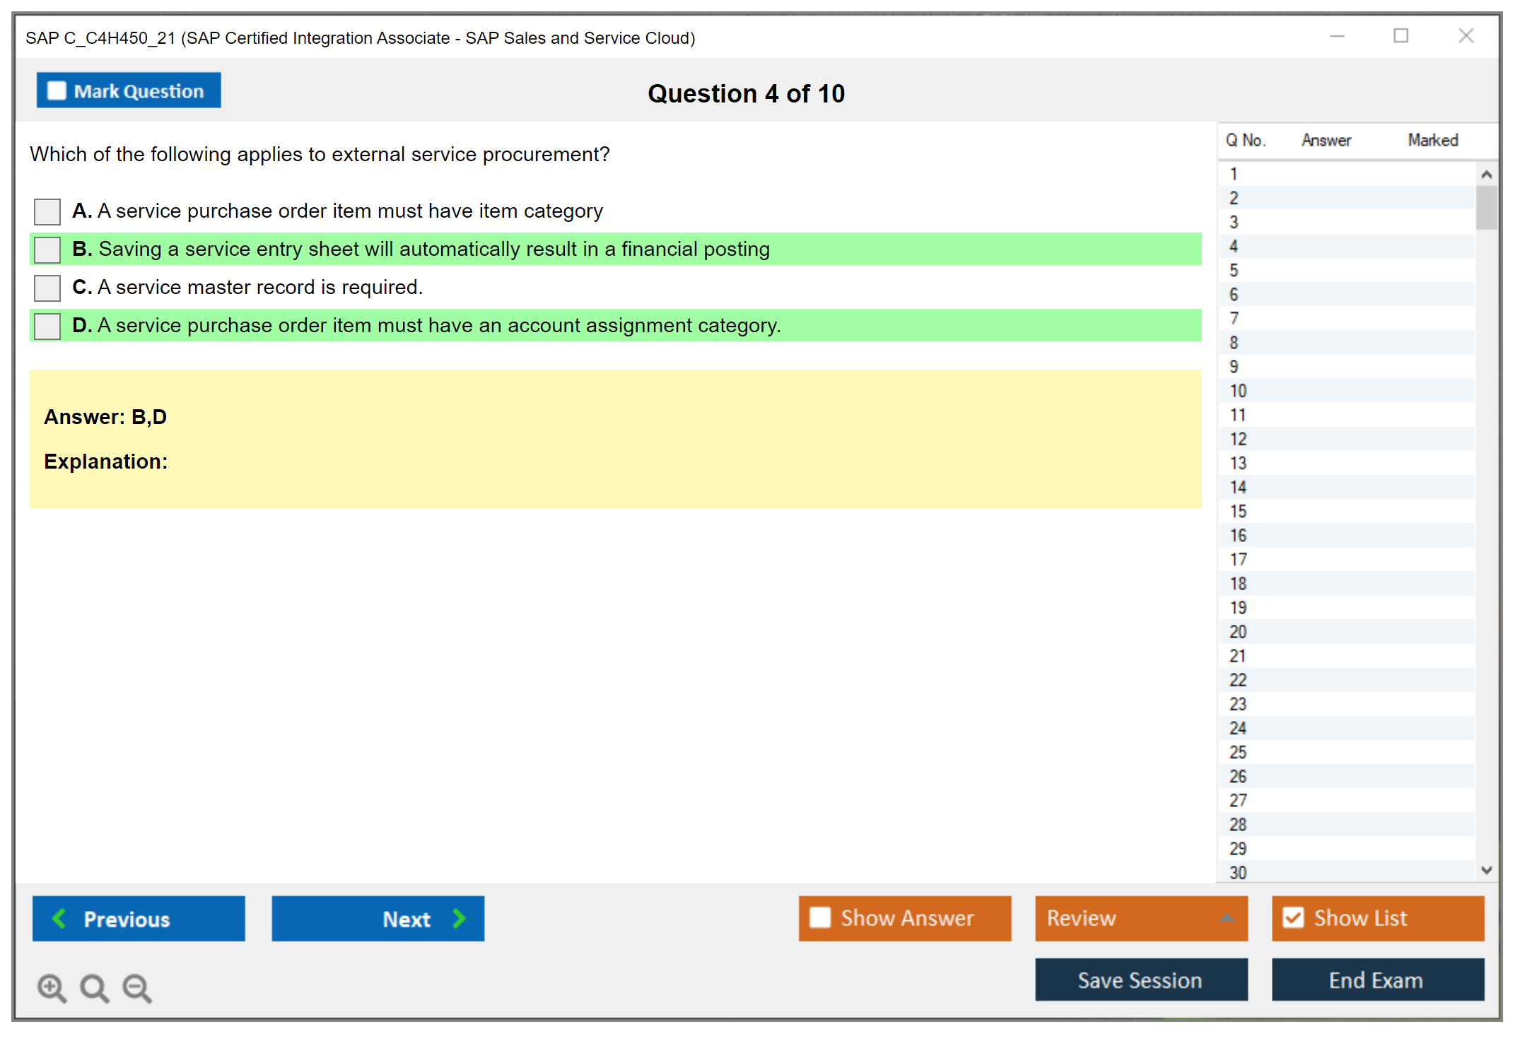
Task: Click the zoom out magnifier icon
Action: (x=136, y=987)
